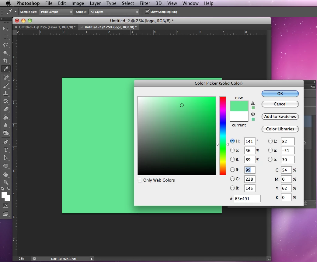
Task: Select the Move tool
Action: tap(6, 29)
